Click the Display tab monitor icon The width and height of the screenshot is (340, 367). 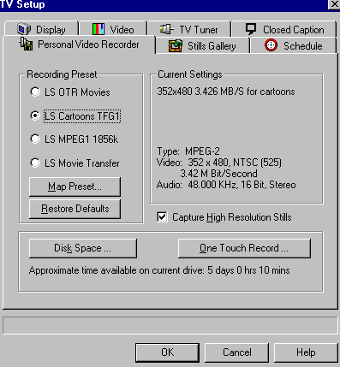point(24,29)
